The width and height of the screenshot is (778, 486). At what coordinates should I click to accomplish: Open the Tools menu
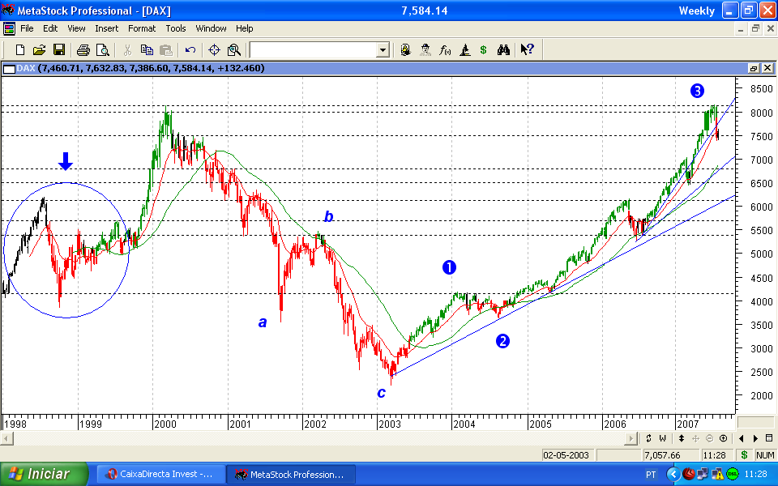(x=176, y=28)
